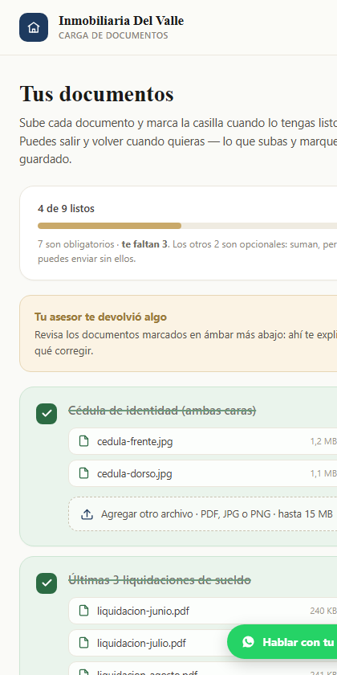
Task: Click Agregar otro archivo upload area
Action: click(x=203, y=514)
